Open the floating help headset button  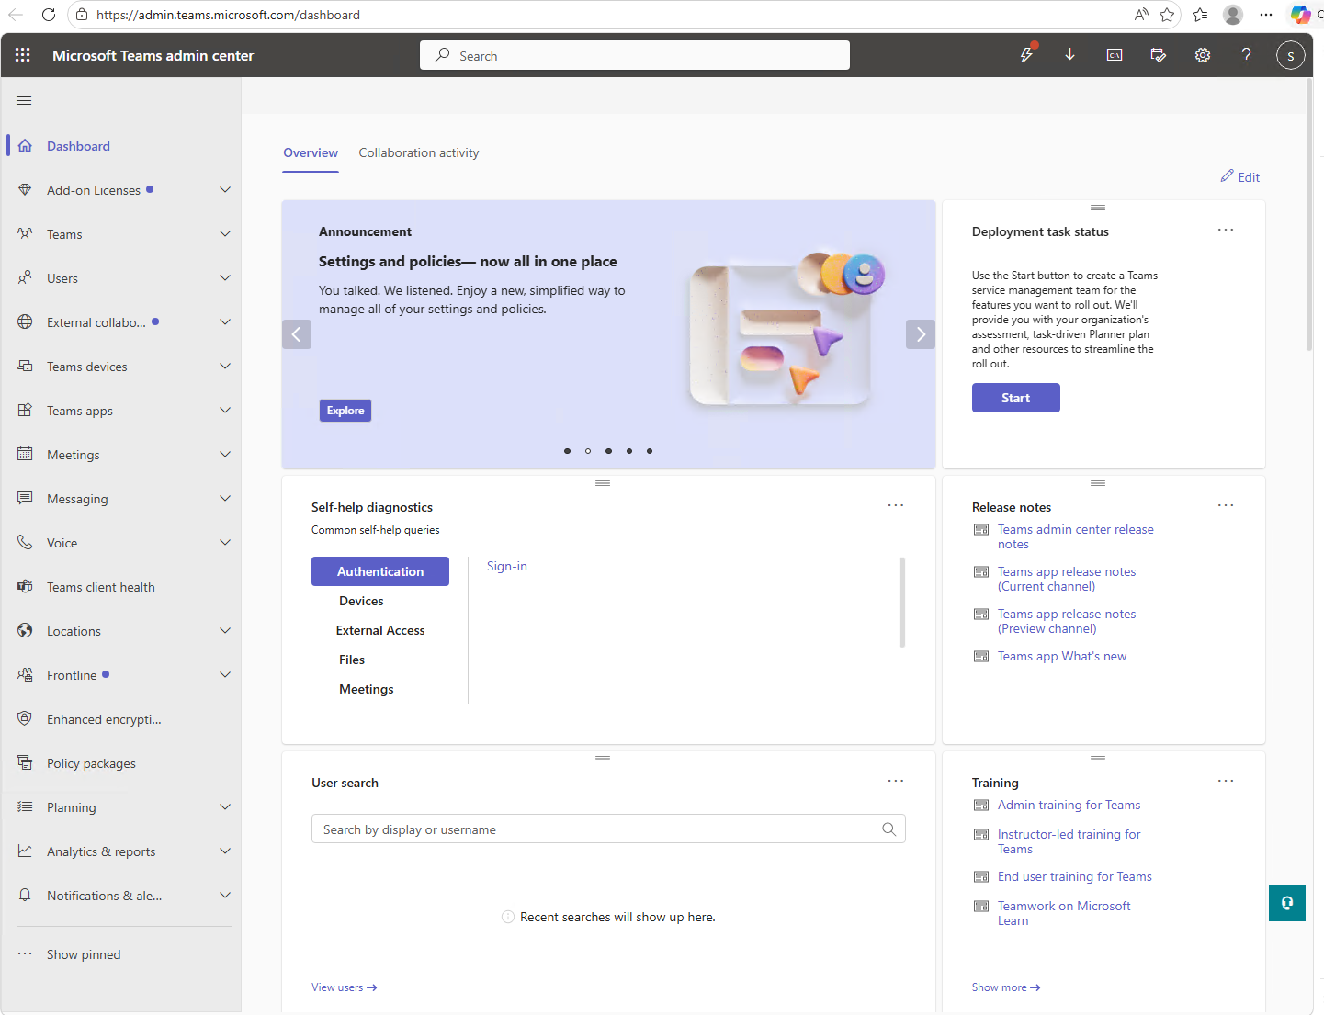[x=1286, y=902]
